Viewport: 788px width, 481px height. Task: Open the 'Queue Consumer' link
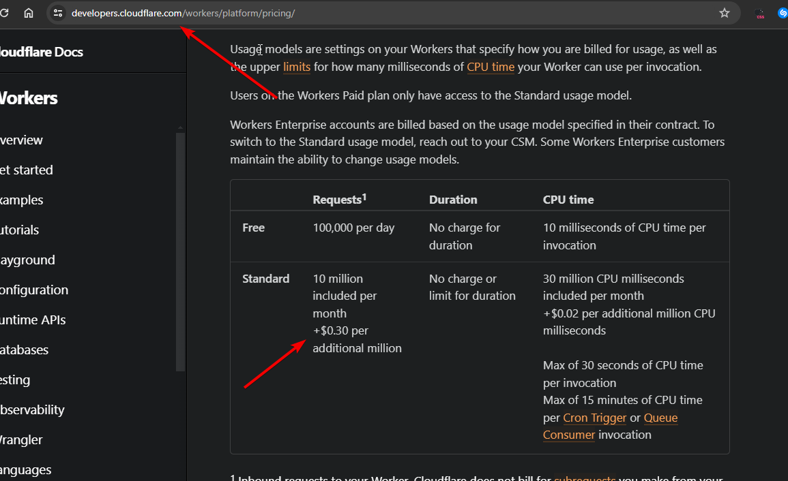610,426
